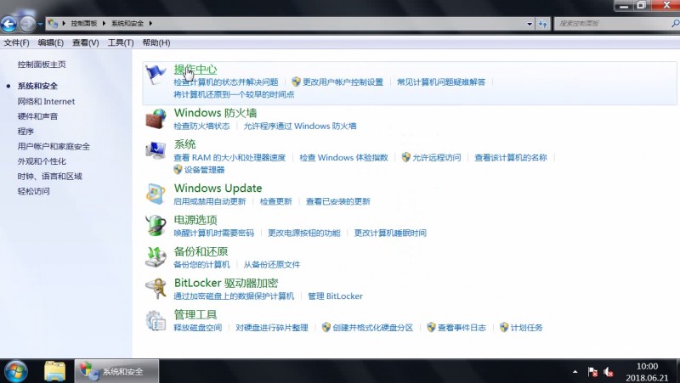Click the muted volume speaker tray icon
Image resolution: width=680 pixels, height=383 pixels.
tap(609, 372)
